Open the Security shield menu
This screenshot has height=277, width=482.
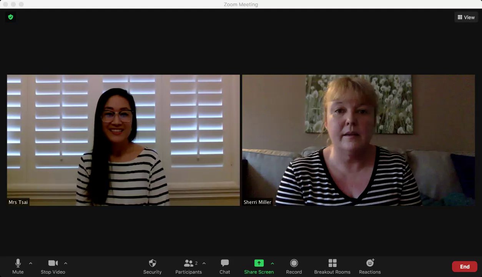[153, 267]
